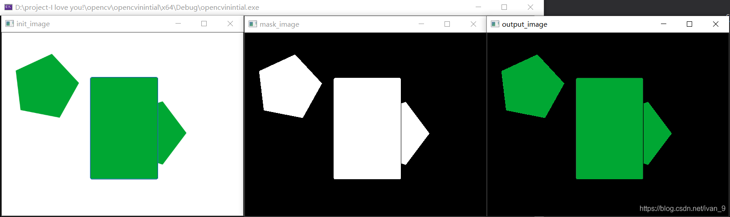Close the mask_image window
This screenshot has height=217, width=730.
click(x=473, y=24)
